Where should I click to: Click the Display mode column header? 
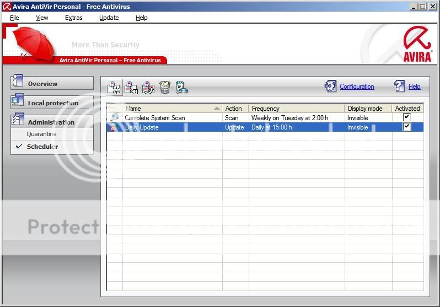[x=368, y=109]
